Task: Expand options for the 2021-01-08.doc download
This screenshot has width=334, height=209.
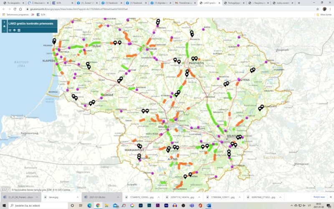Action: tap(118, 197)
